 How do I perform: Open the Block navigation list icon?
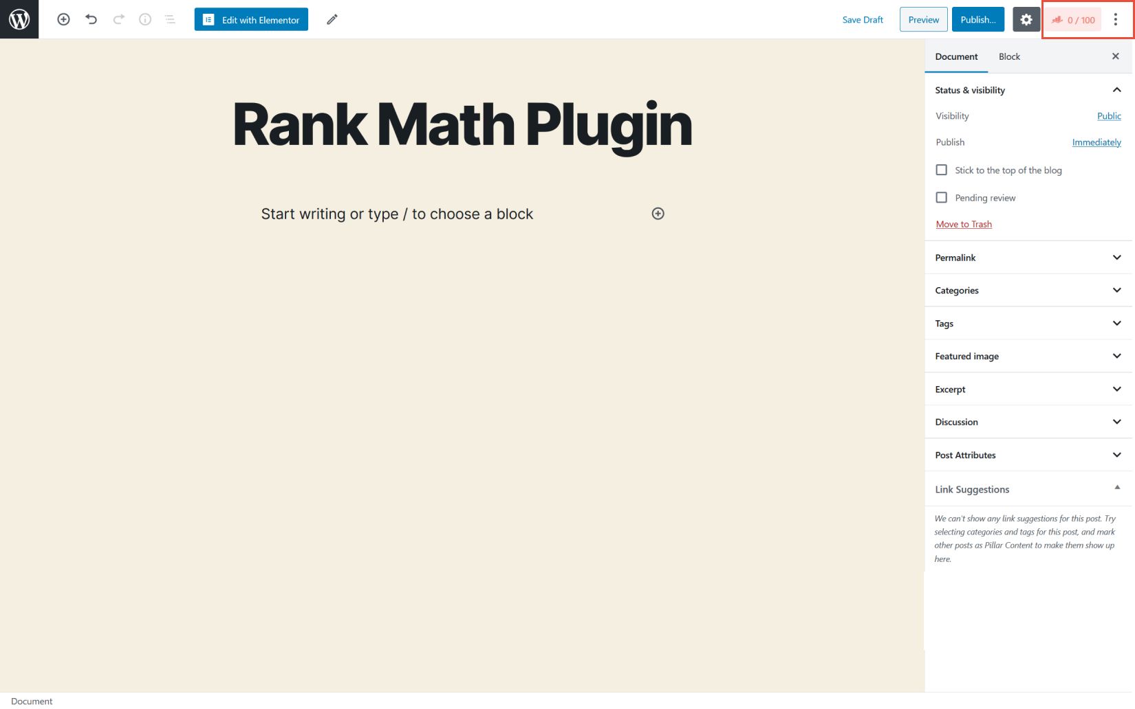(x=169, y=19)
